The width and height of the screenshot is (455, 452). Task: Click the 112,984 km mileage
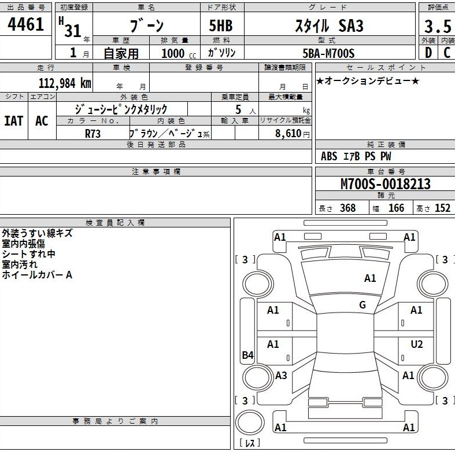[65, 83]
